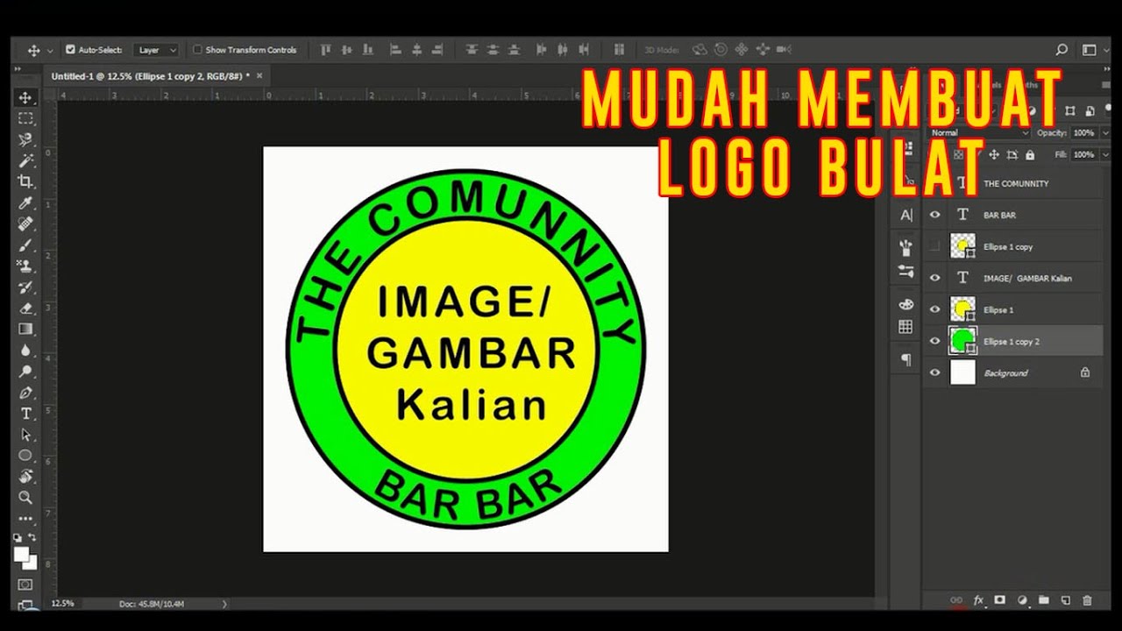Close the Untitled-1 document tab
This screenshot has width=1122, height=631.
(x=259, y=76)
